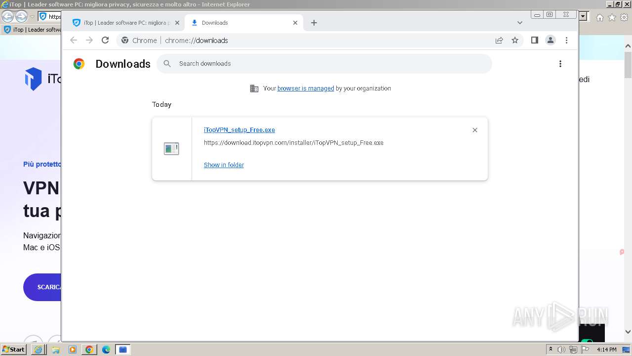Click the managed organization building icon
Viewport: 632px width, 356px height.
point(254,89)
